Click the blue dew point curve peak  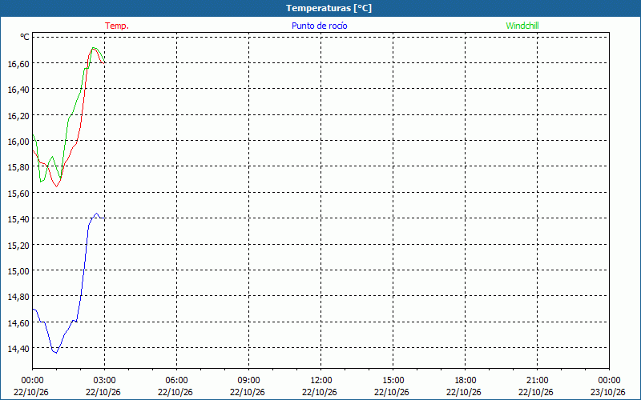(96, 213)
